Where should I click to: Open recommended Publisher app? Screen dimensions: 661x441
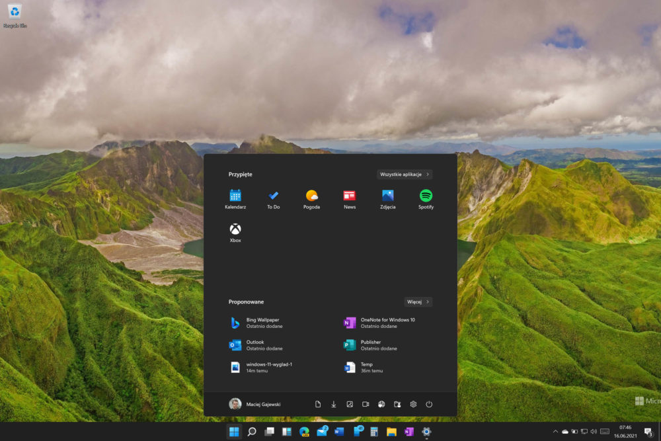pyautogui.click(x=371, y=345)
